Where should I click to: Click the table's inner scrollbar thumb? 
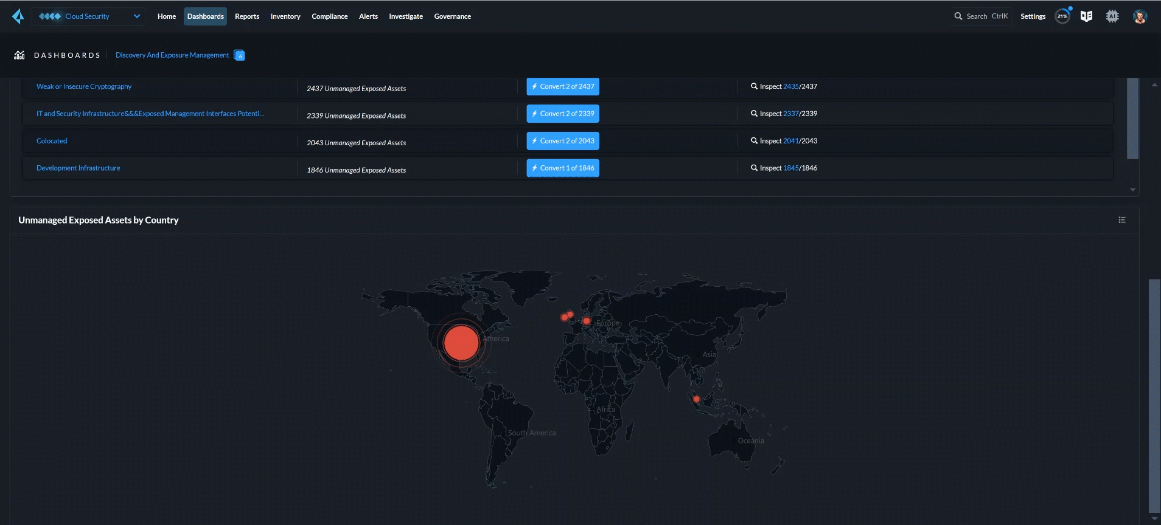pyautogui.click(x=1132, y=118)
